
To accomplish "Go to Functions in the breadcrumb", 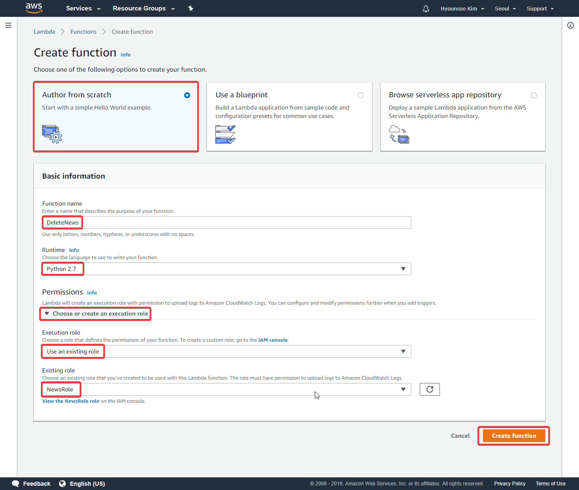I will click(x=83, y=32).
